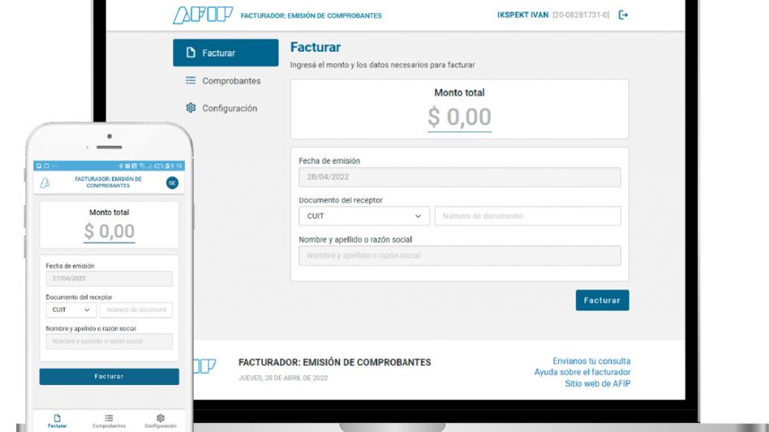Click the Facturar page heading
This screenshot has width=769, height=432.
(x=316, y=47)
